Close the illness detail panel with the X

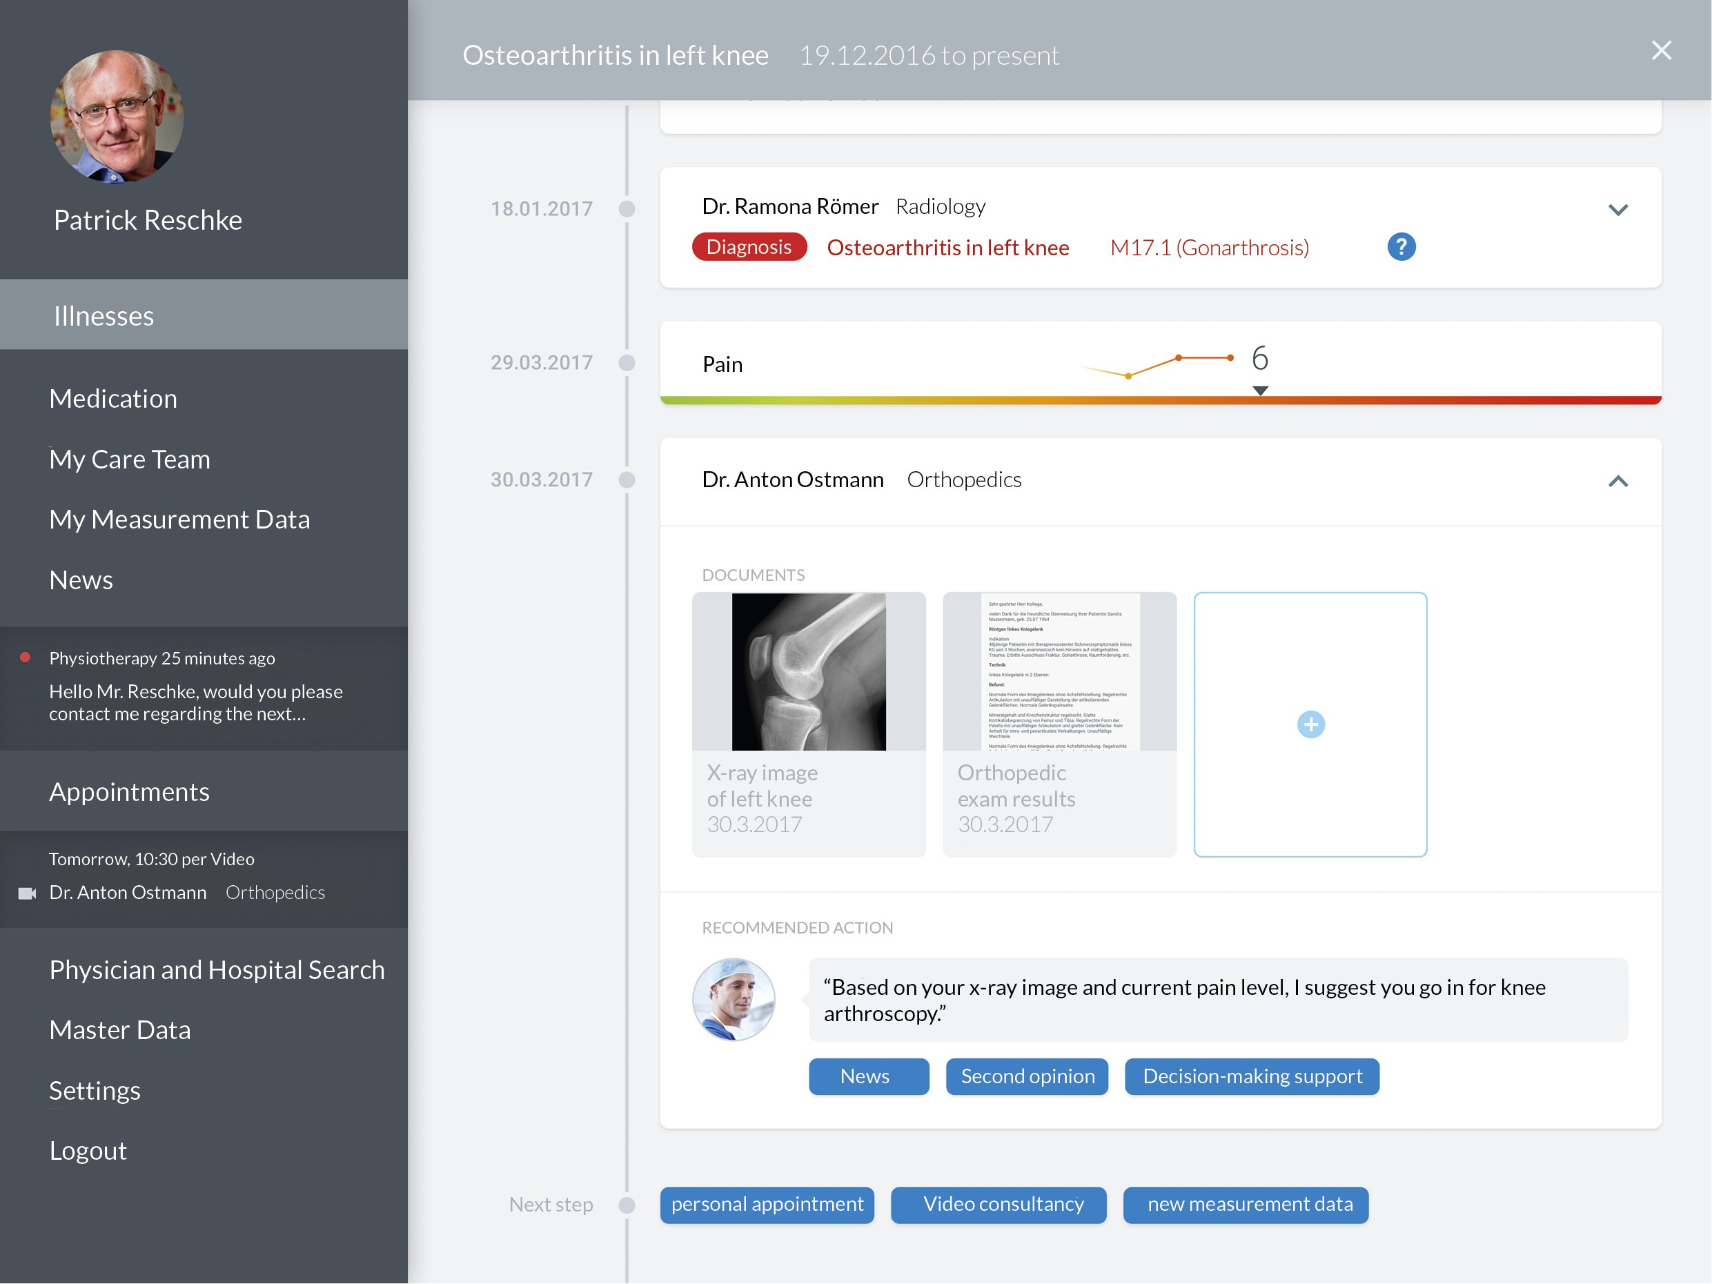click(1661, 50)
